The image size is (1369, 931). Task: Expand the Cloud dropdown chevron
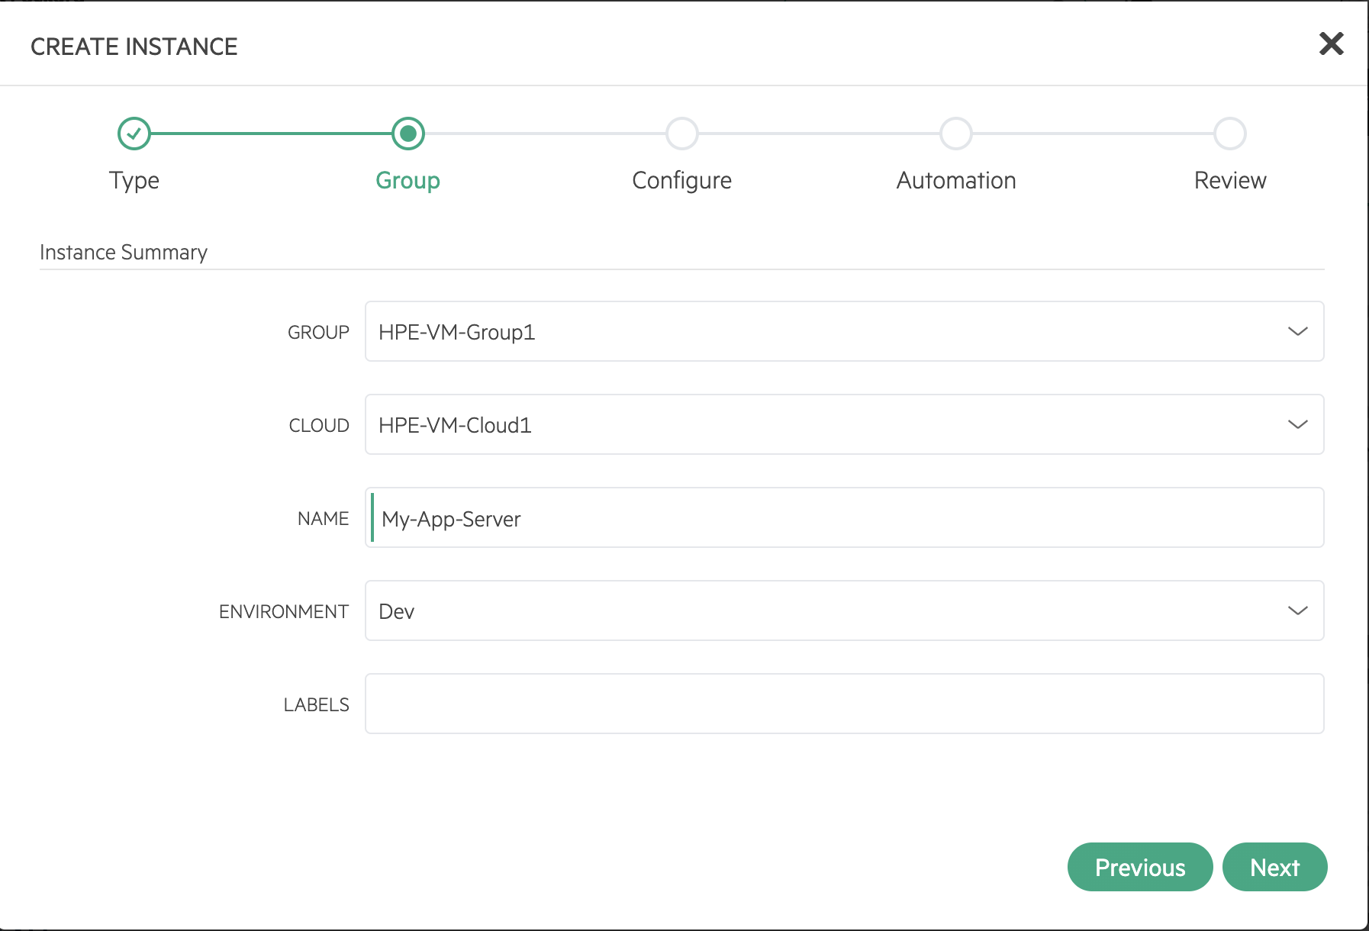1298,424
